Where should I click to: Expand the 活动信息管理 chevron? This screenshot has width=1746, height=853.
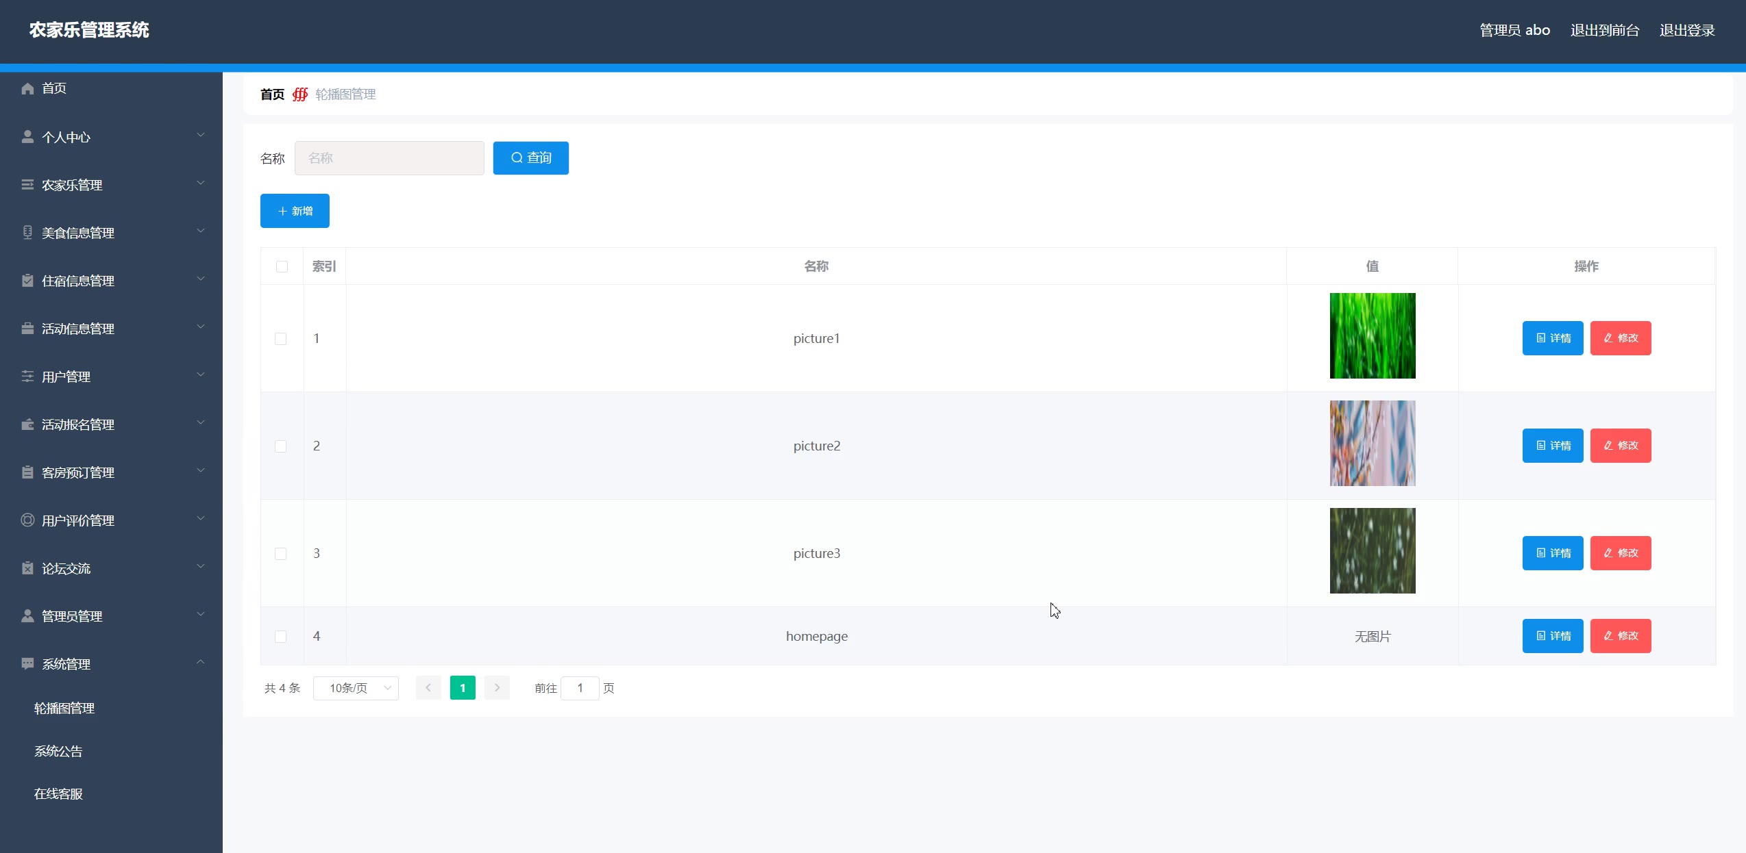click(201, 327)
